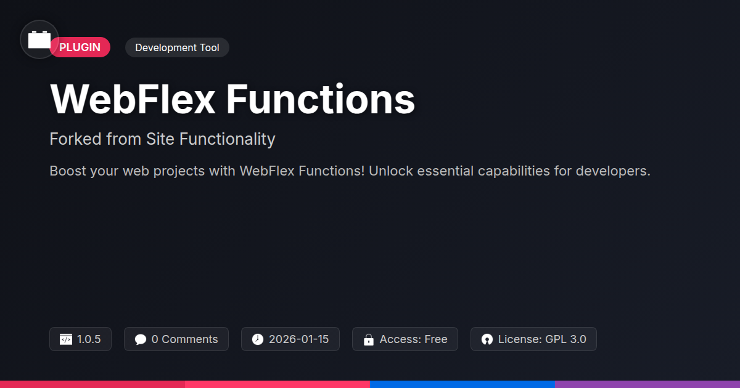
Task: Click the plugin brick icon in circle
Action: pos(39,39)
